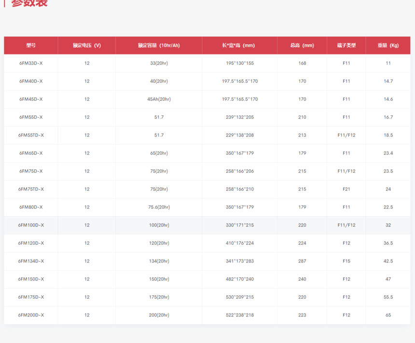
Task: Click the 6FM134D-X model cell
Action: point(31,261)
